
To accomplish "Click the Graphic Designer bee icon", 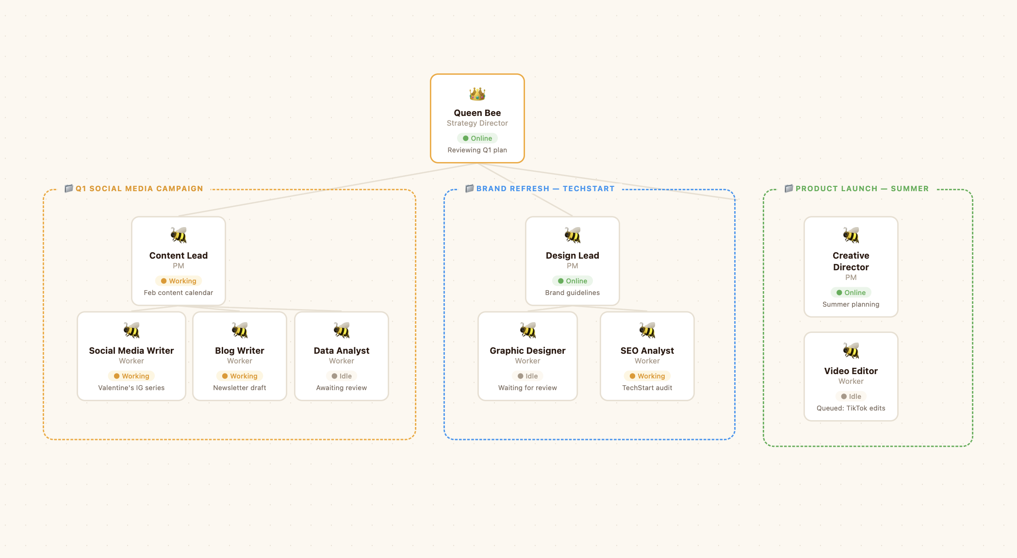I will tap(527, 330).
